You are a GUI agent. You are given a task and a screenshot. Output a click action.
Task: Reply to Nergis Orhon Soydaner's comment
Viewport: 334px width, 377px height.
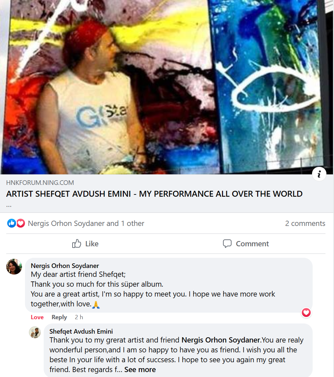point(59,317)
